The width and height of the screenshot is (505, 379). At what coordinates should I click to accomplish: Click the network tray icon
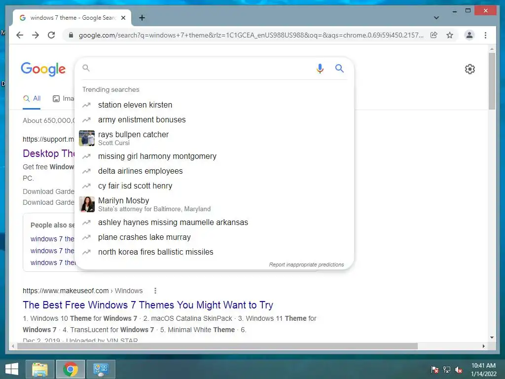pyautogui.click(x=447, y=369)
